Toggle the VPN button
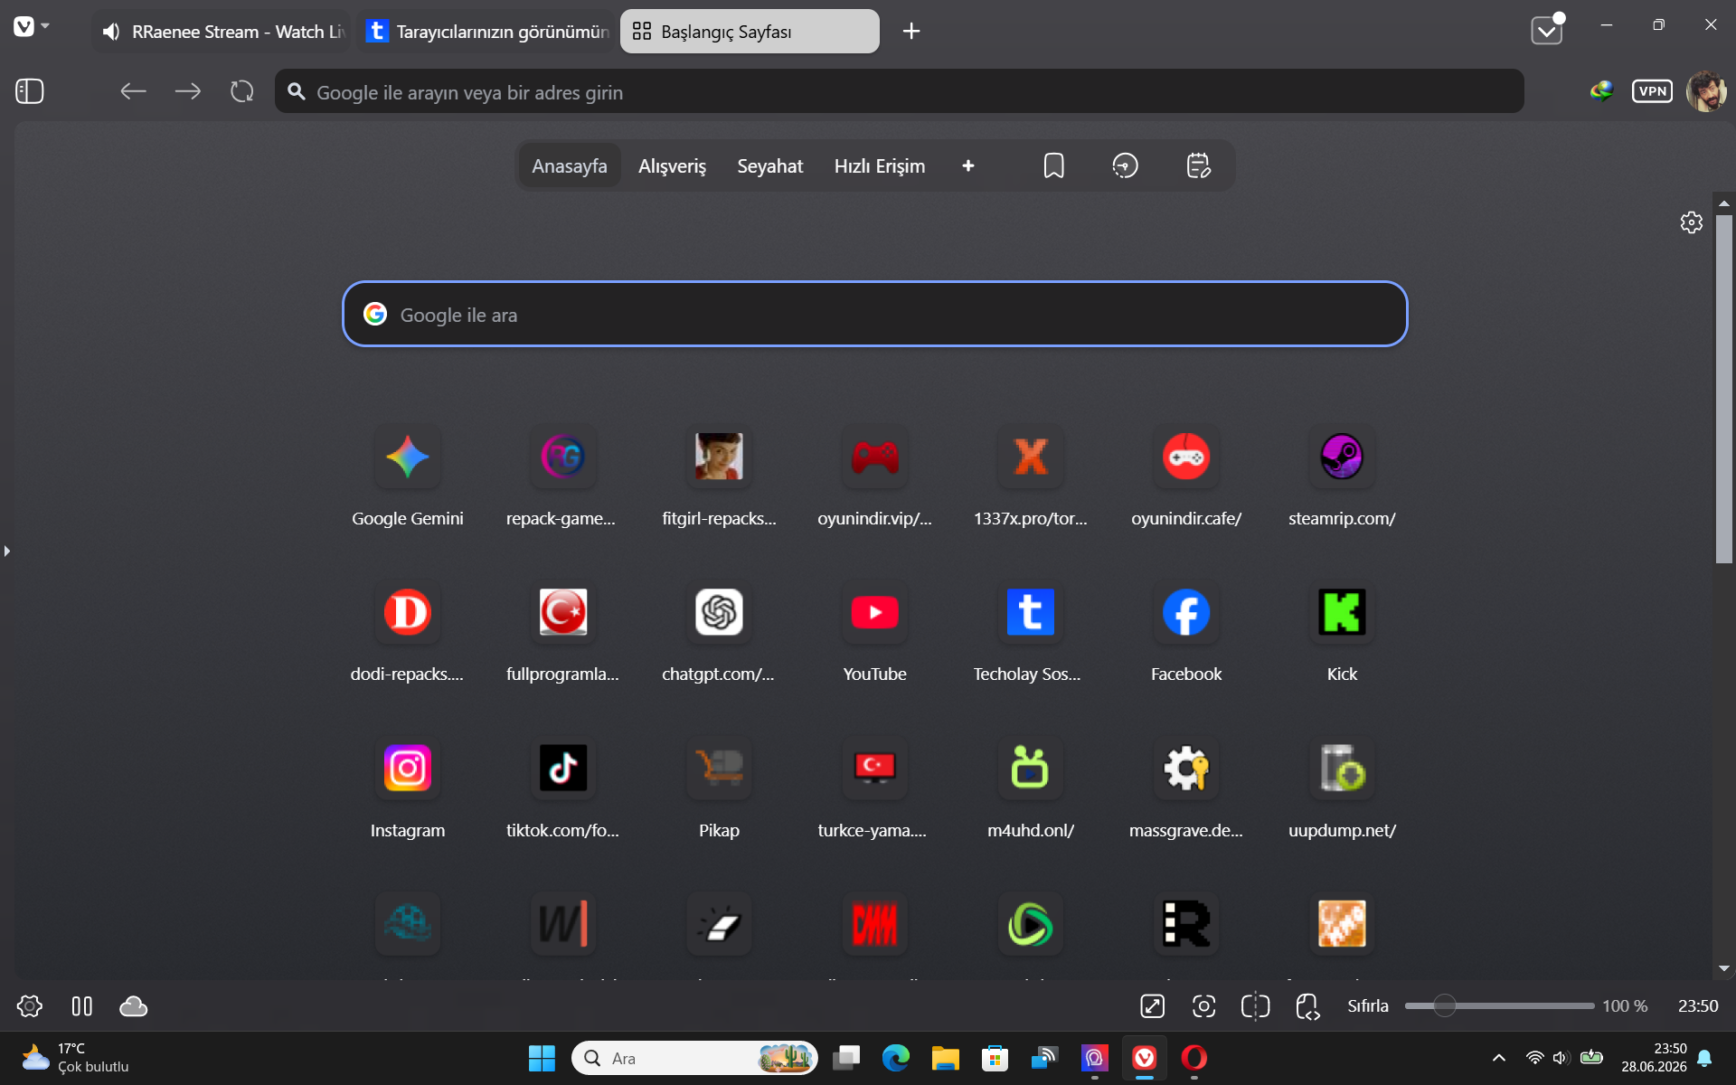The width and height of the screenshot is (1736, 1085). [1652, 91]
